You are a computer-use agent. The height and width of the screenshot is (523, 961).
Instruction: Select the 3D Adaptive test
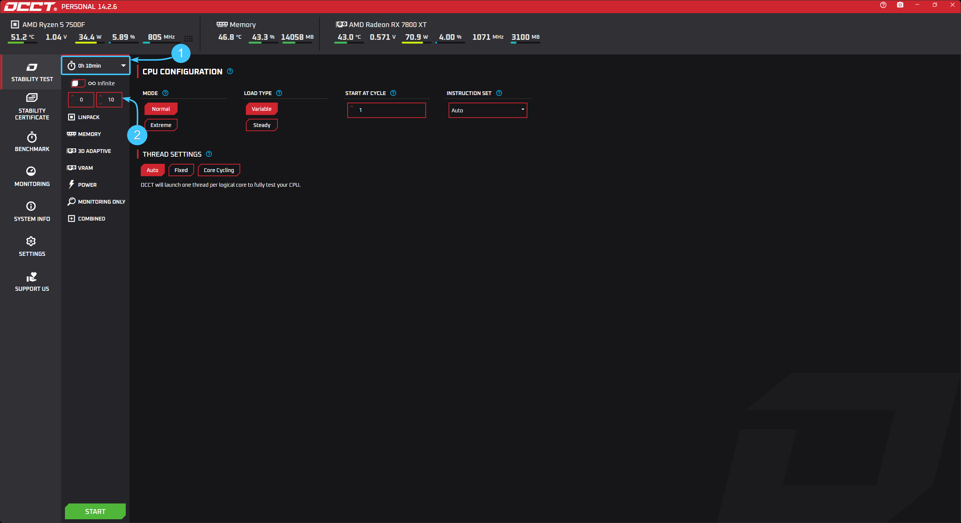pos(94,151)
